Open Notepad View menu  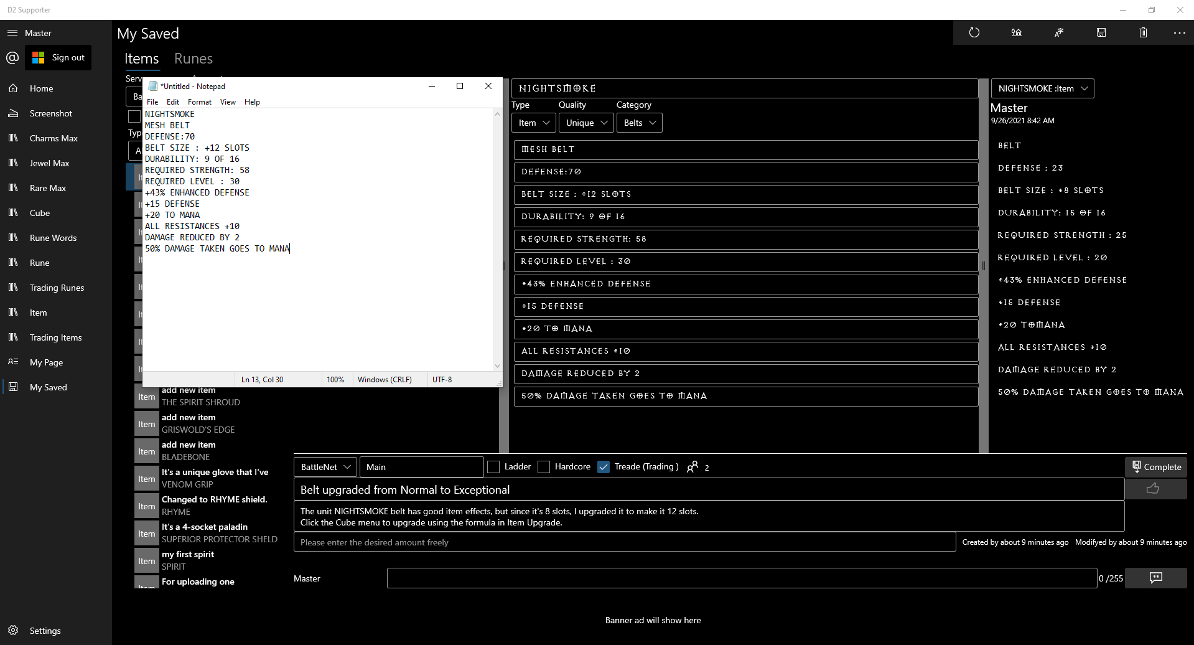point(228,102)
